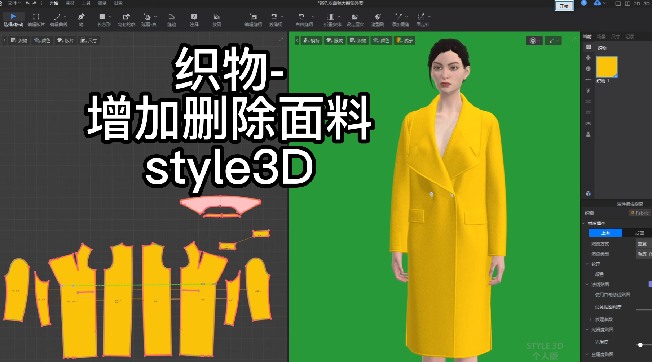
Task: Open the fabric category icon in sidebar
Action: click(x=589, y=47)
